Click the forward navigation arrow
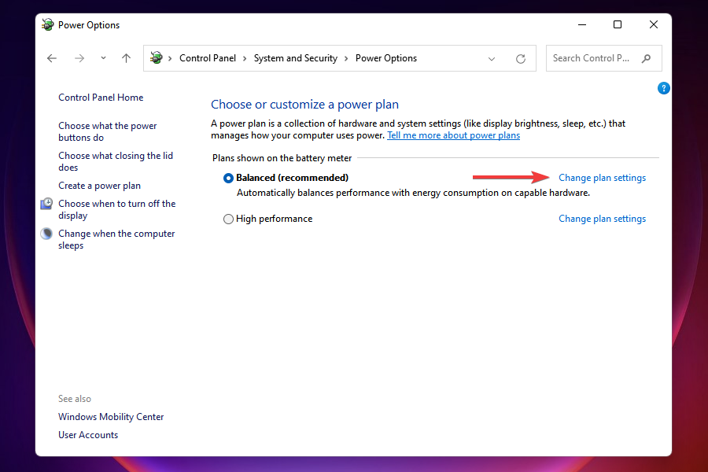This screenshot has height=472, width=708. pos(79,58)
